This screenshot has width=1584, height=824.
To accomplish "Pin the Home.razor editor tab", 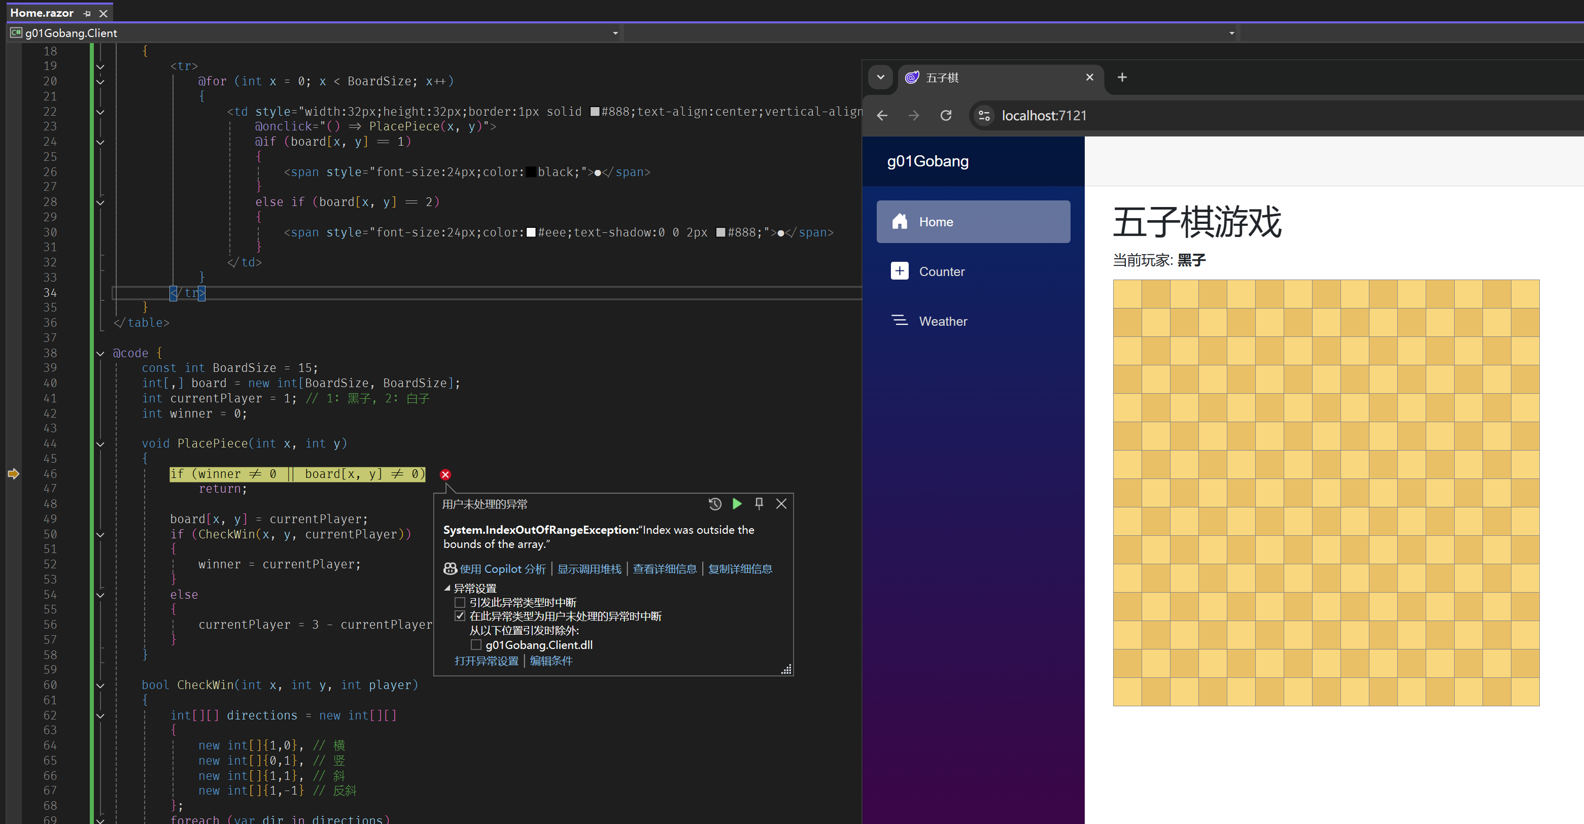I will tap(87, 13).
